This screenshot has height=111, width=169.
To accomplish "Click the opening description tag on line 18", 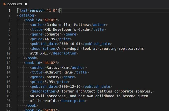I will tap(43, 91).
